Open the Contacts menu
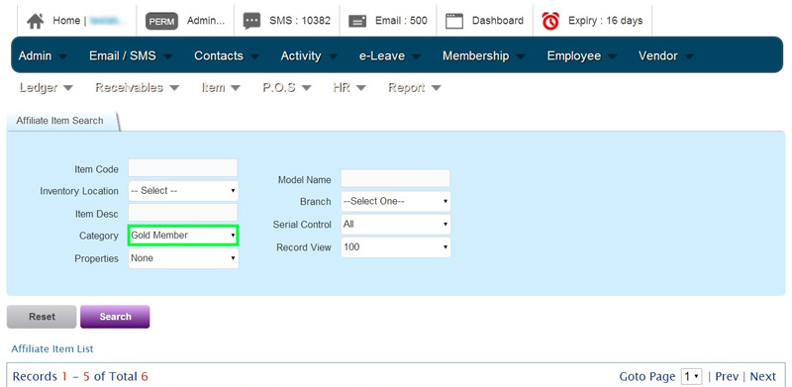Image resolution: width=792 pixels, height=387 pixels. click(x=227, y=55)
